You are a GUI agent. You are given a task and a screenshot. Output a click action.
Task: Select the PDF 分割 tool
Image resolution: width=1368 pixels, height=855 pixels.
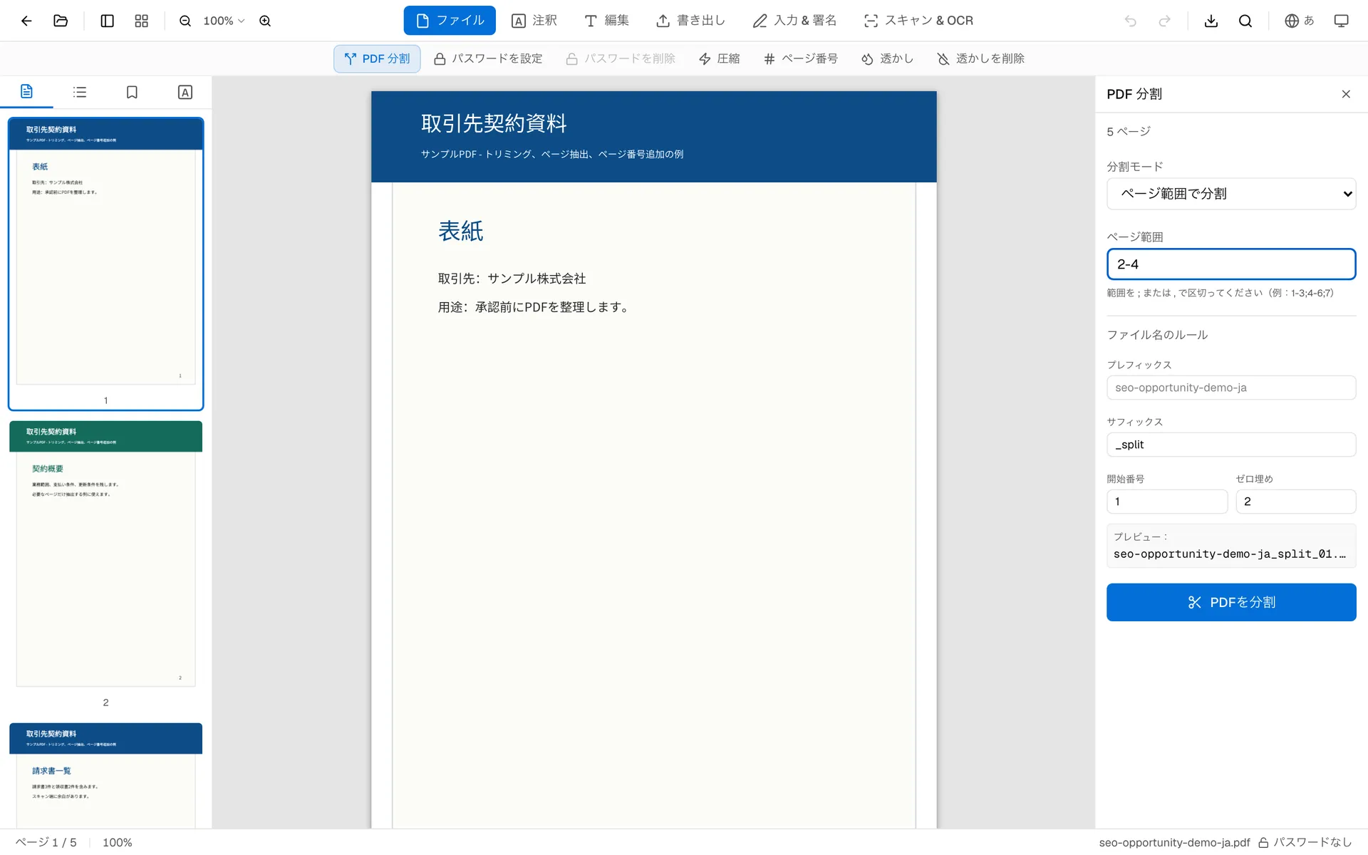pyautogui.click(x=377, y=58)
